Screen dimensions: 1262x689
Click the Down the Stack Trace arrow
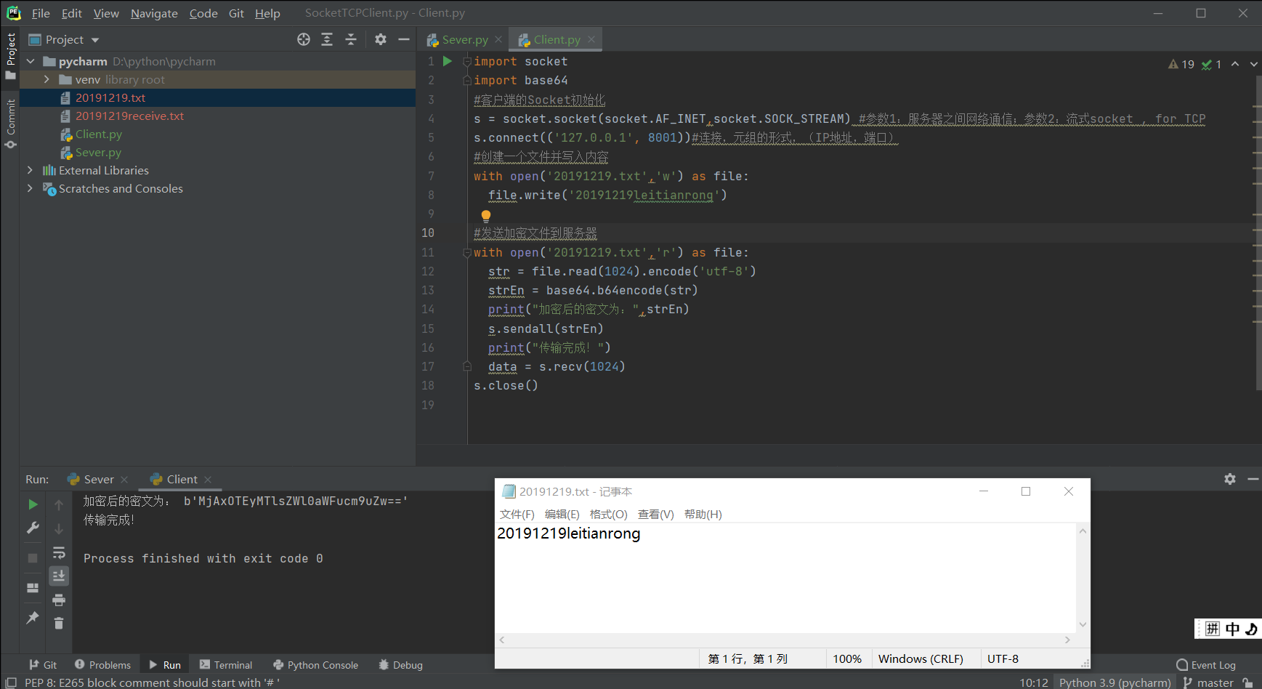click(59, 528)
